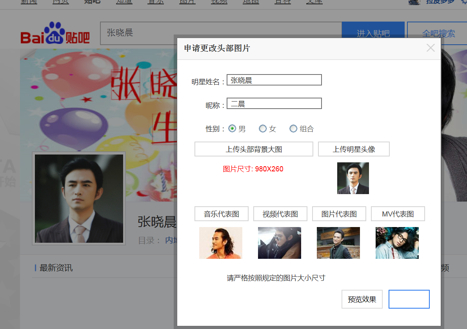Image resolution: width=467 pixels, height=329 pixels.
Task: Click the red 图片尺寸: 980X260 text
Action: pos(253,169)
